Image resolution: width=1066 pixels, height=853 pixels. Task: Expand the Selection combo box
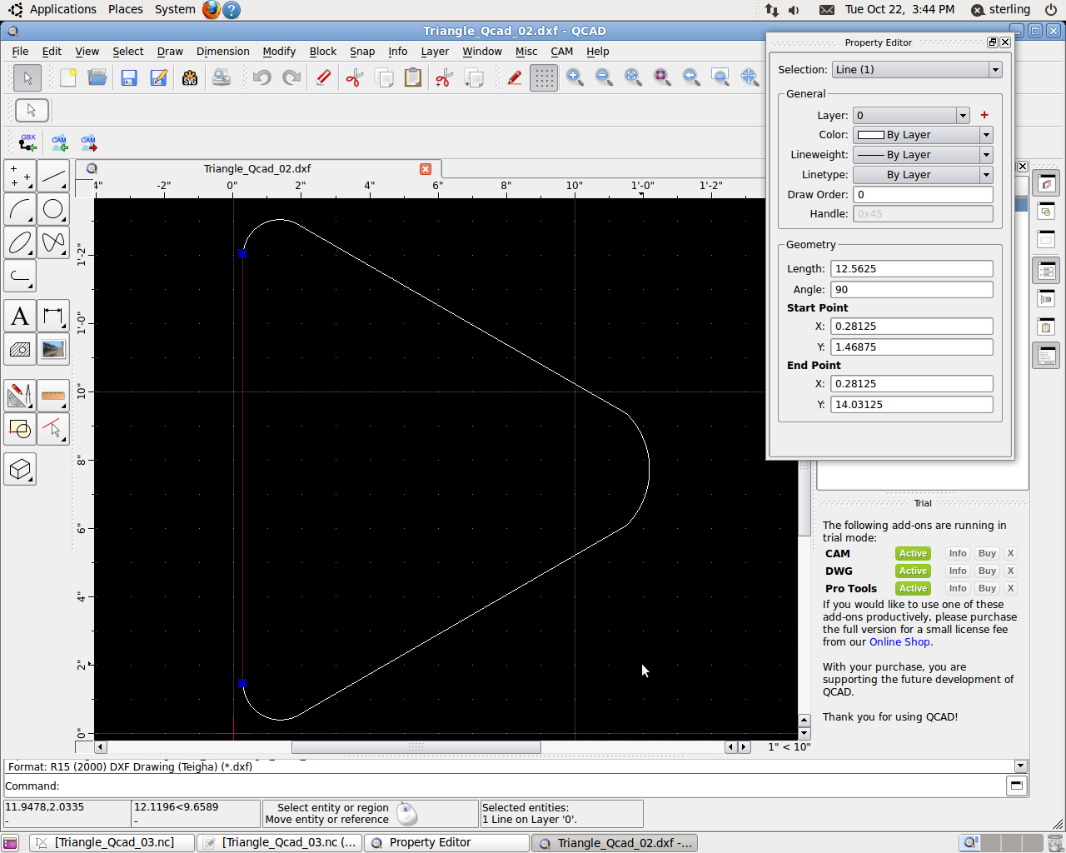pyautogui.click(x=916, y=69)
